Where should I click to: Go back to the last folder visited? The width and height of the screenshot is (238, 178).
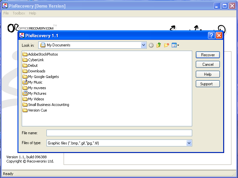point(151,45)
